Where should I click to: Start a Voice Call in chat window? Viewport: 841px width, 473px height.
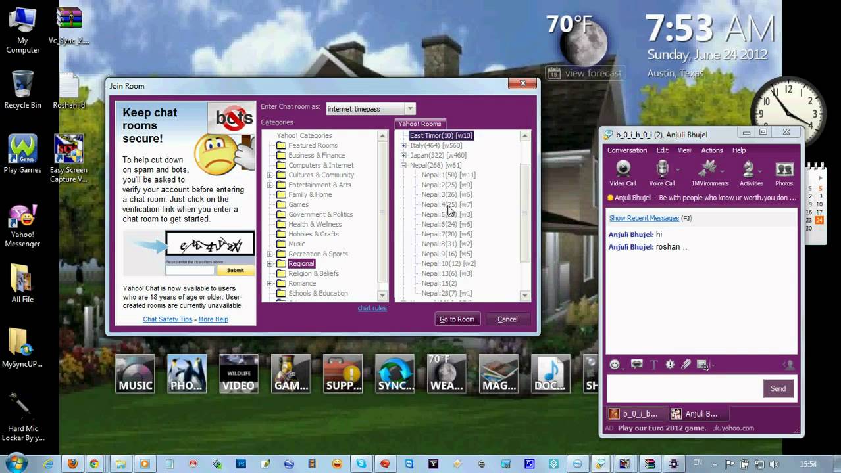662,173
